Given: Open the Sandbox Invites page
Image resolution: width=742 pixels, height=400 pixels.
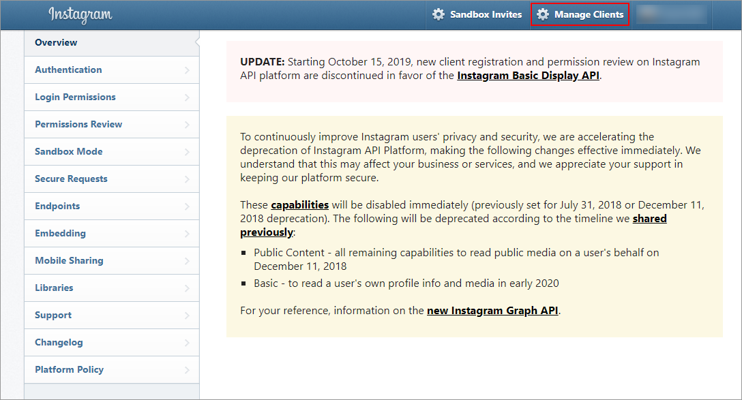Looking at the screenshot, I should tap(477, 15).
